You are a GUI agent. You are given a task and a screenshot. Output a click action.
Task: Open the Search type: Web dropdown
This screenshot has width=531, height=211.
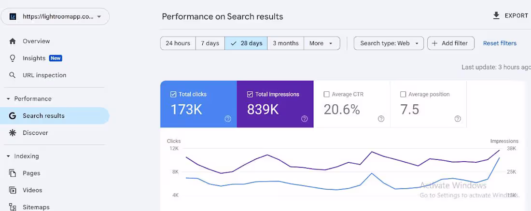(x=389, y=43)
